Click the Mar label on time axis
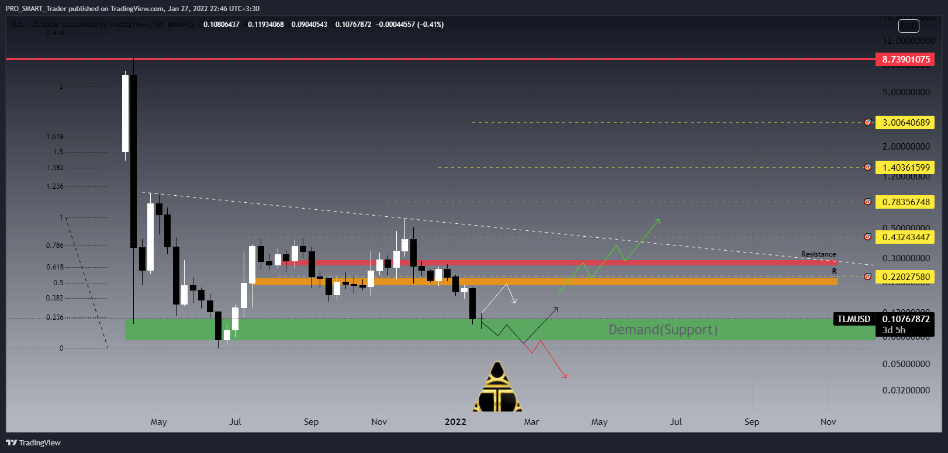 531,422
